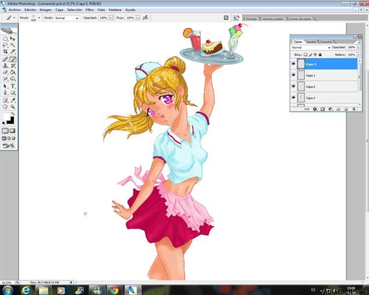The width and height of the screenshot is (369, 295).
Task: Select the Slice tool
Action: click(13, 52)
